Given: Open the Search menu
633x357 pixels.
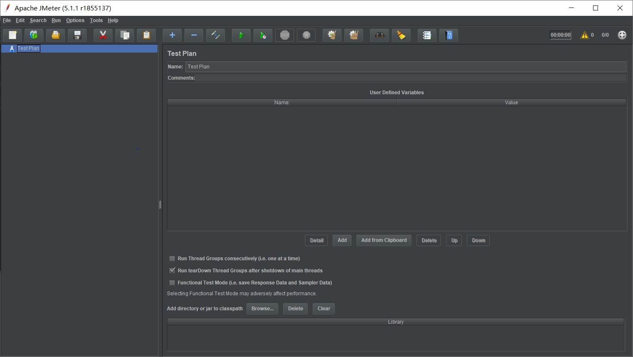Looking at the screenshot, I should point(38,20).
